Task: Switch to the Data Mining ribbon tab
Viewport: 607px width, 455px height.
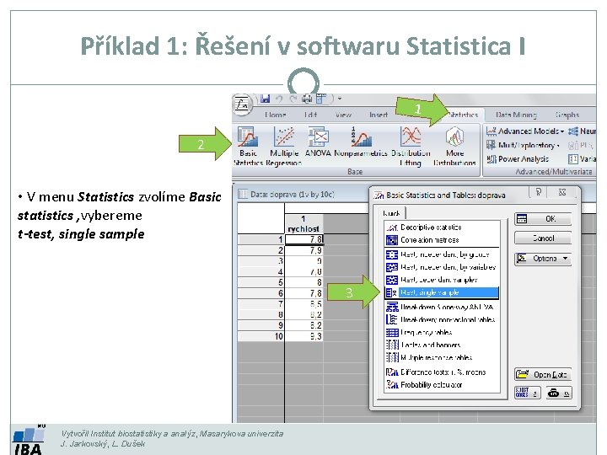Action: tap(516, 115)
